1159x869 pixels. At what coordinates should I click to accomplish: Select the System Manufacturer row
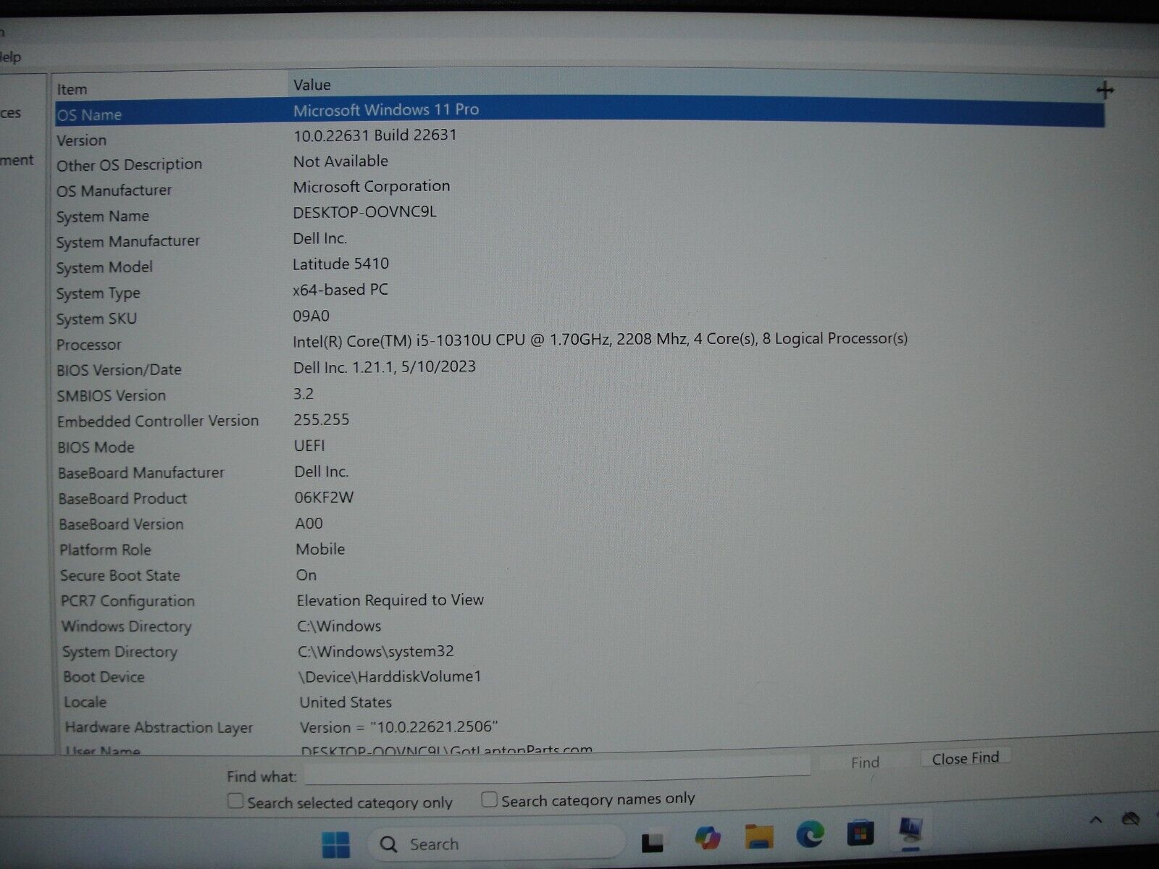579,240
